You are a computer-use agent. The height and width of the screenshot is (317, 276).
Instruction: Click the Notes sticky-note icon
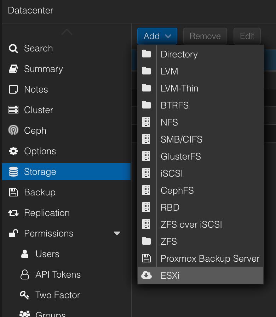click(13, 90)
